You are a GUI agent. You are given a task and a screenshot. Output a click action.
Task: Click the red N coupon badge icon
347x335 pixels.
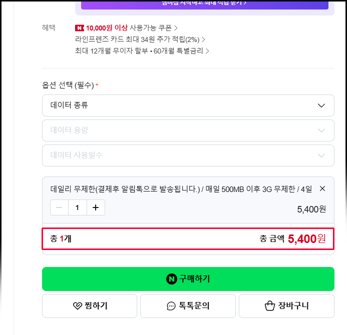(80, 28)
